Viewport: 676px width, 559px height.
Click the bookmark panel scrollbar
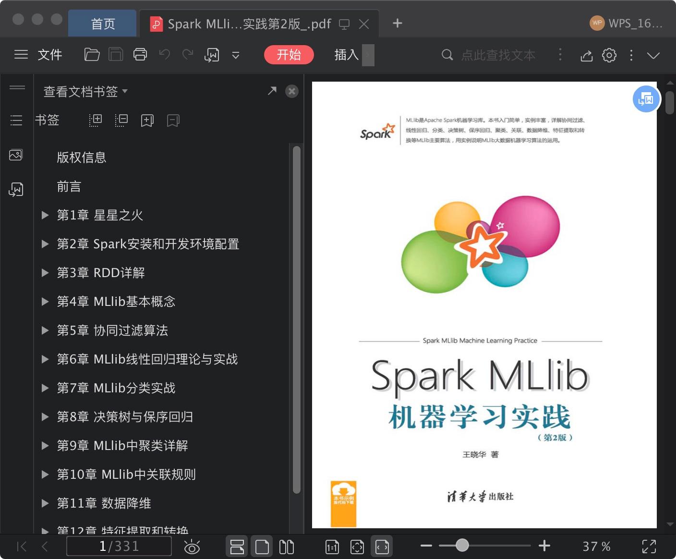[x=297, y=320]
